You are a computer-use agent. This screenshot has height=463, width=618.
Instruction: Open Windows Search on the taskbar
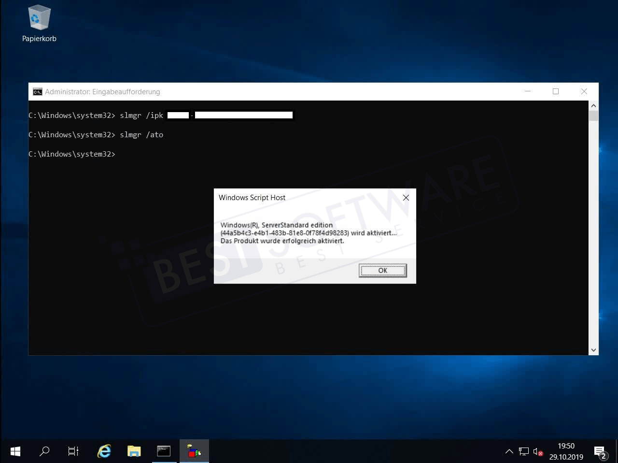pyautogui.click(x=44, y=451)
